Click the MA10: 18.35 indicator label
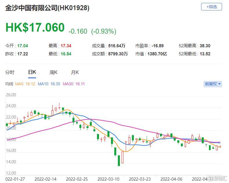This screenshot has width=229, height=183. tap(49, 84)
